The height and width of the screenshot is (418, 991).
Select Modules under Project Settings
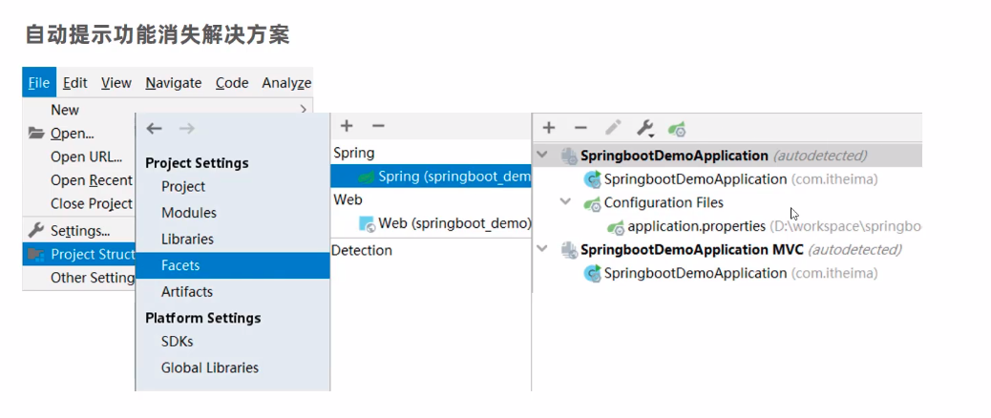click(x=189, y=213)
